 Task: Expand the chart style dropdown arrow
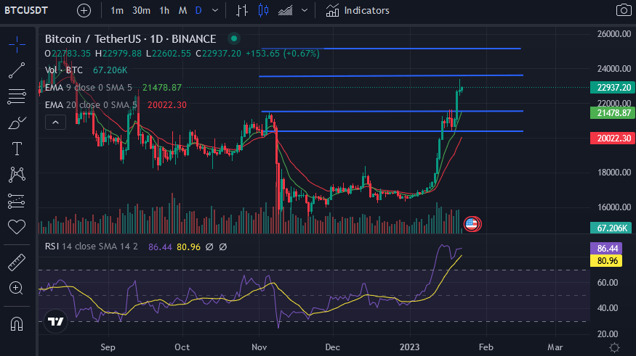coord(305,11)
